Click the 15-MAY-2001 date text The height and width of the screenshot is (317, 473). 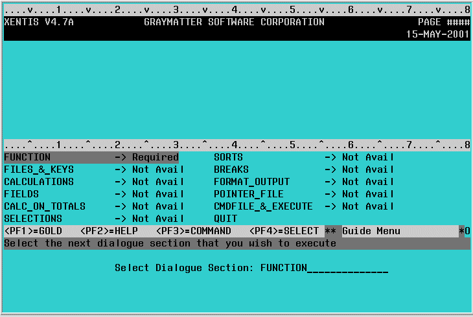click(x=438, y=34)
